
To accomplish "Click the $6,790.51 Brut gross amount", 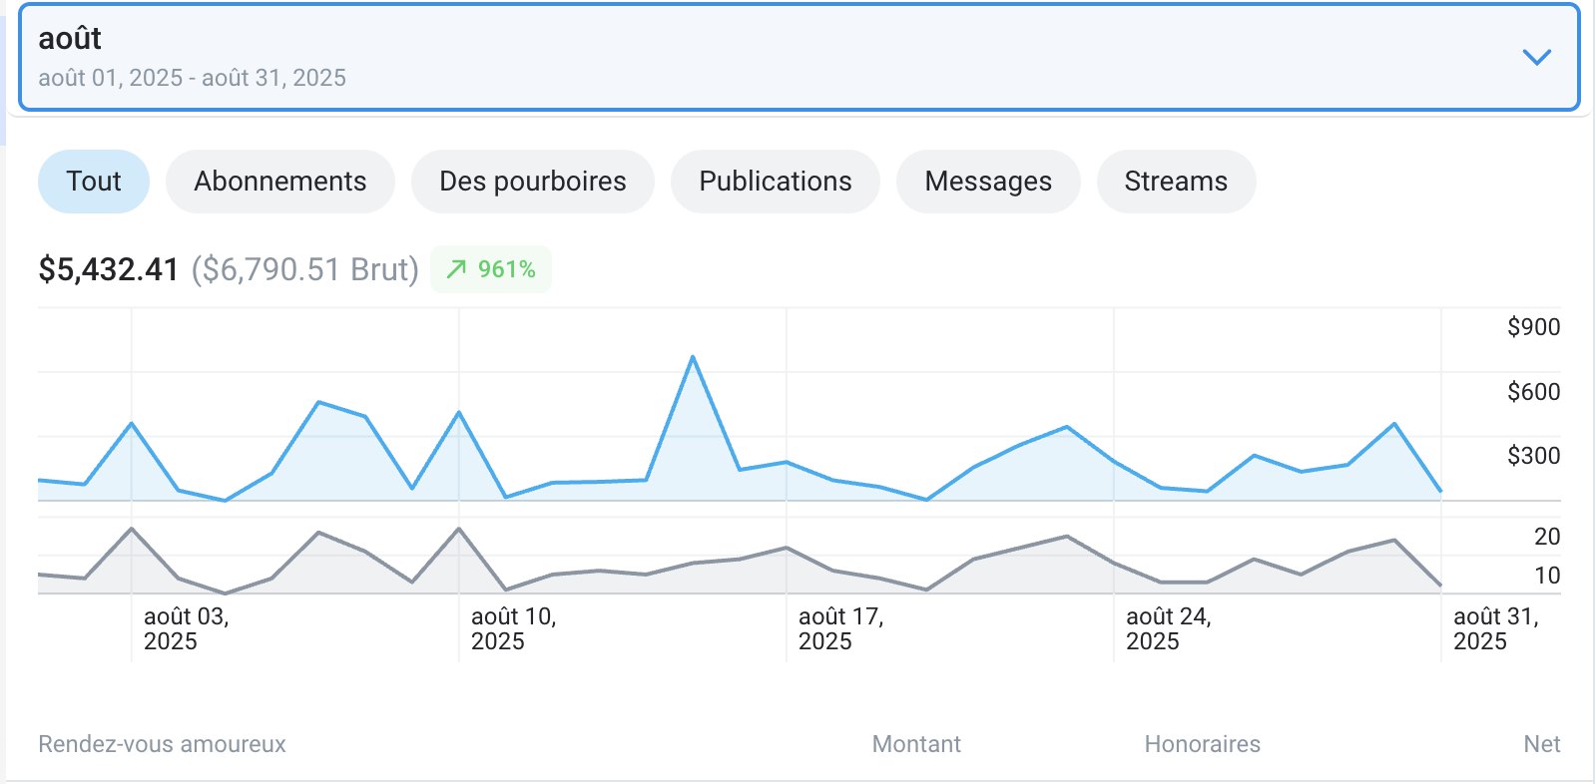I will pos(304,269).
